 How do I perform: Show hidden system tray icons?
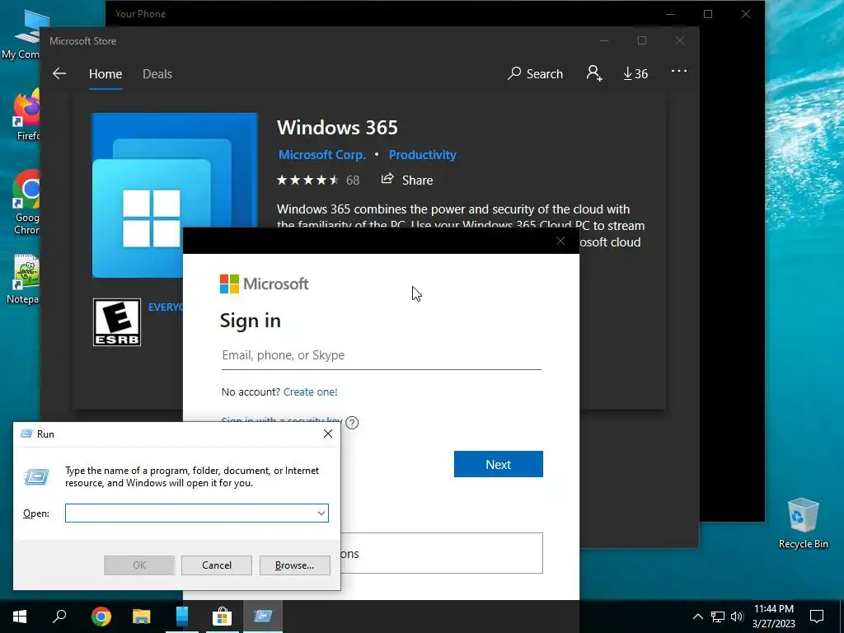pyautogui.click(x=697, y=617)
